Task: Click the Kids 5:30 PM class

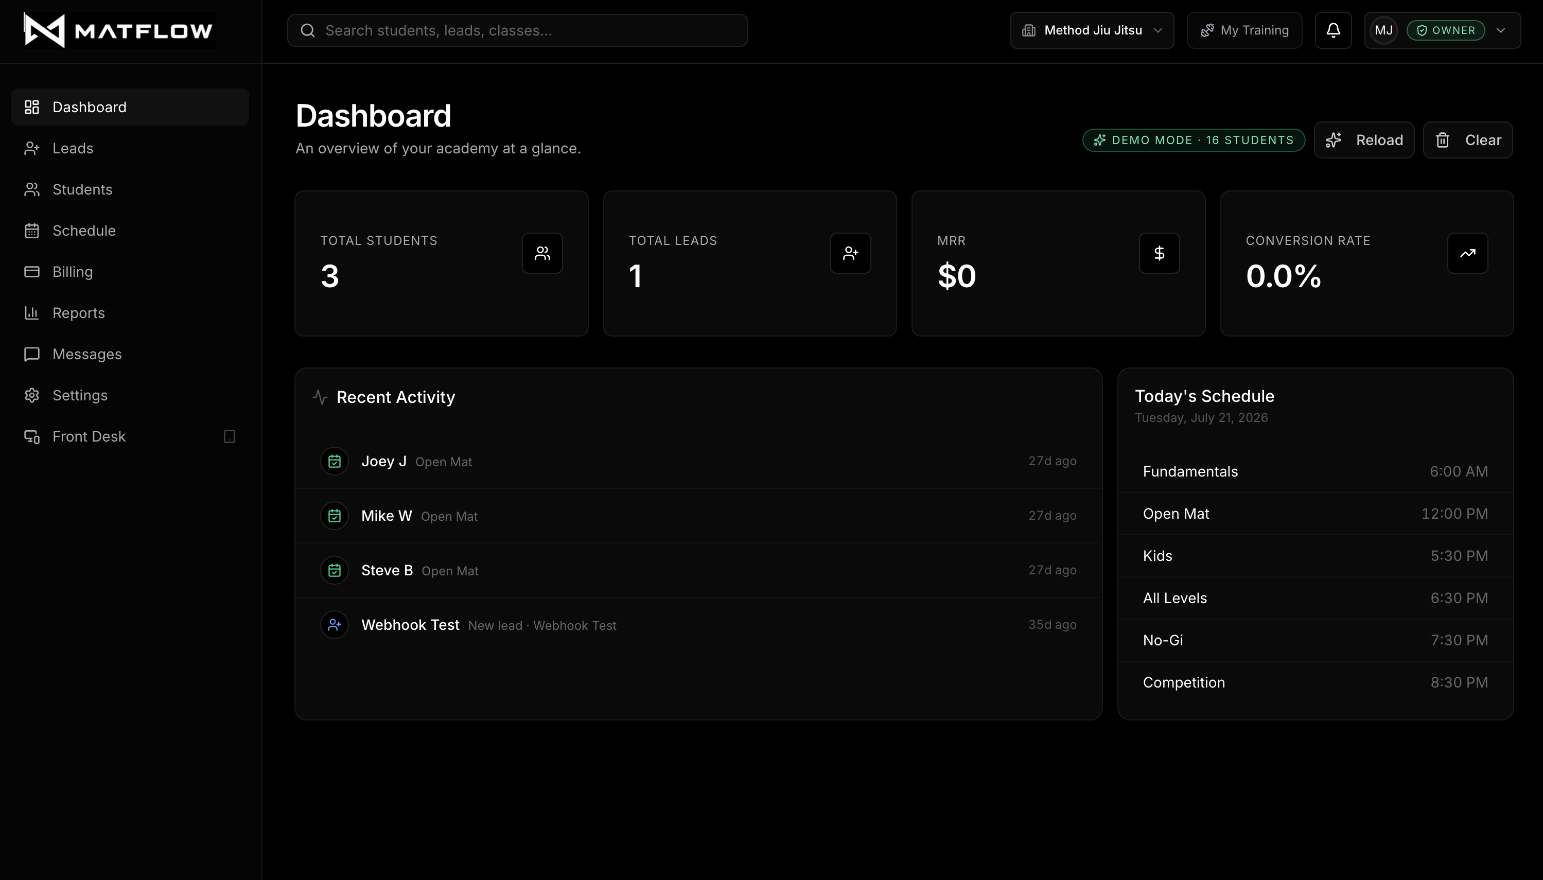Action: pyautogui.click(x=1315, y=556)
